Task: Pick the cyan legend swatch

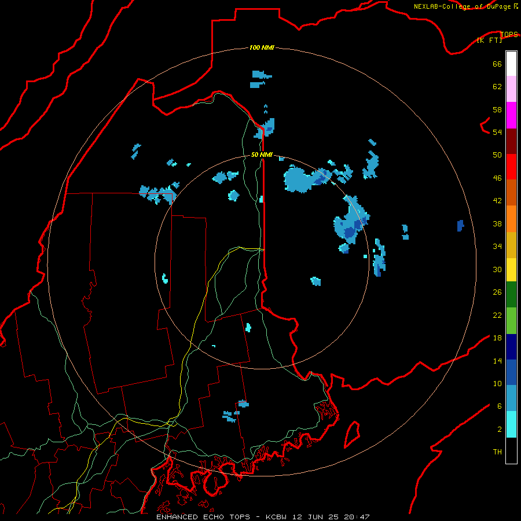Action: (511, 424)
